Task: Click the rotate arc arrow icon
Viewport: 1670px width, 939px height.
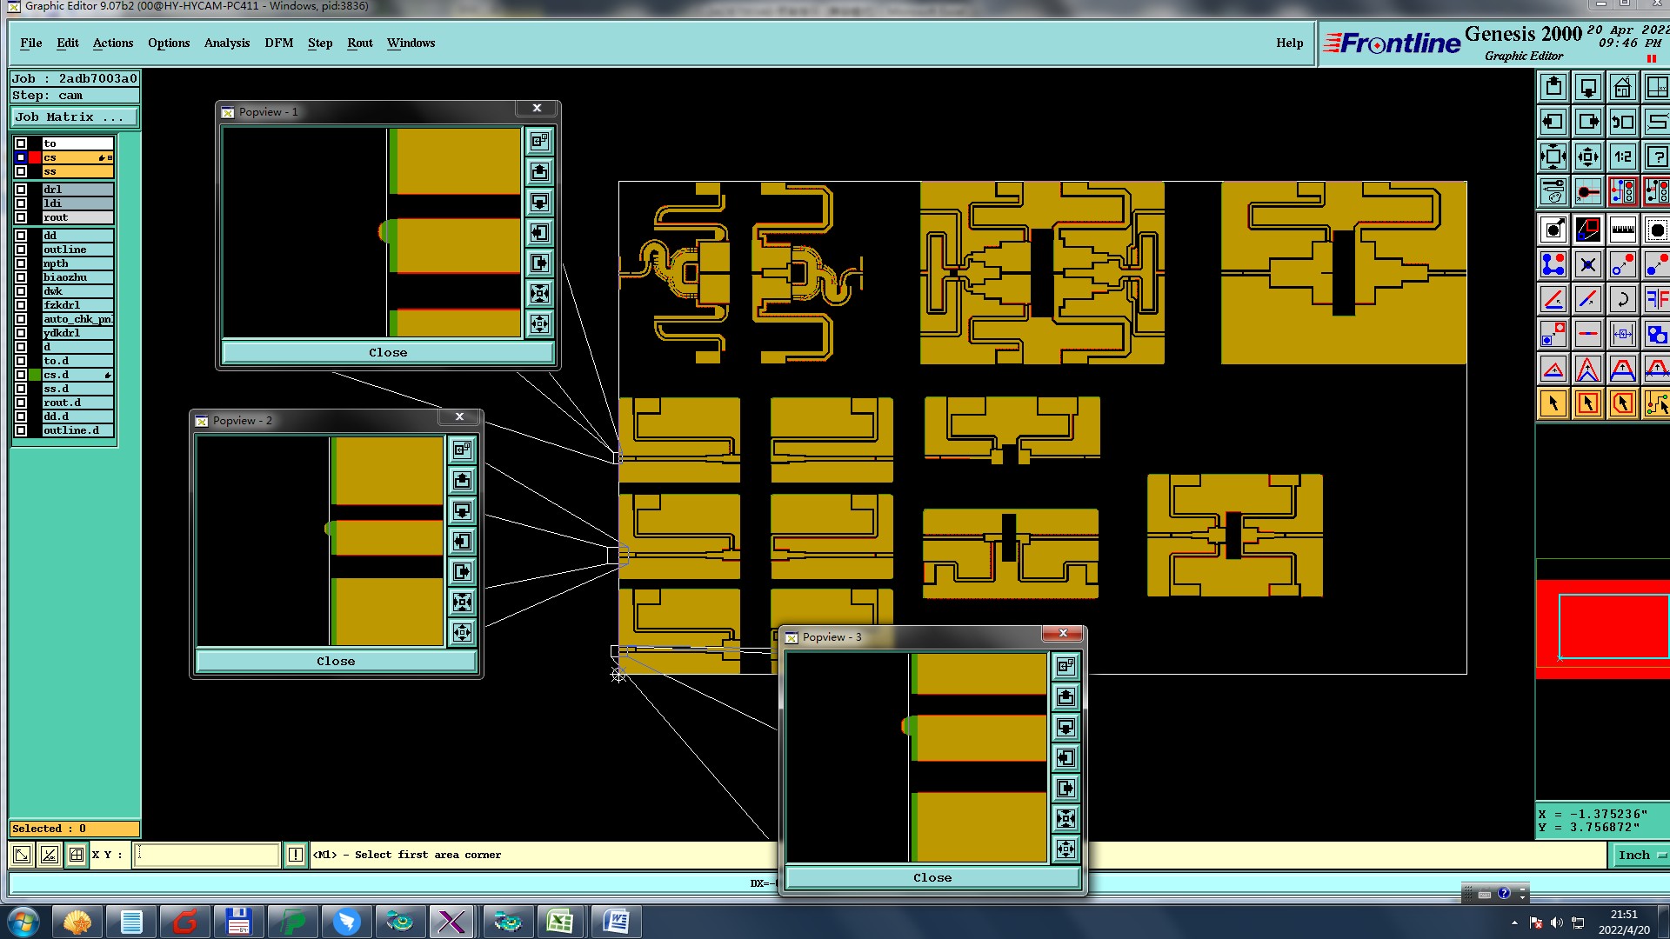Action: 1623,299
